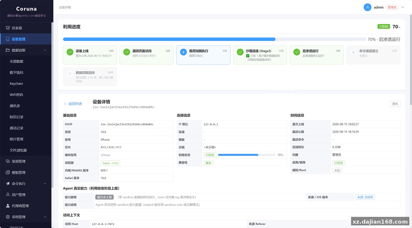Click the 来源: 未回传 tag

tap(365, 197)
